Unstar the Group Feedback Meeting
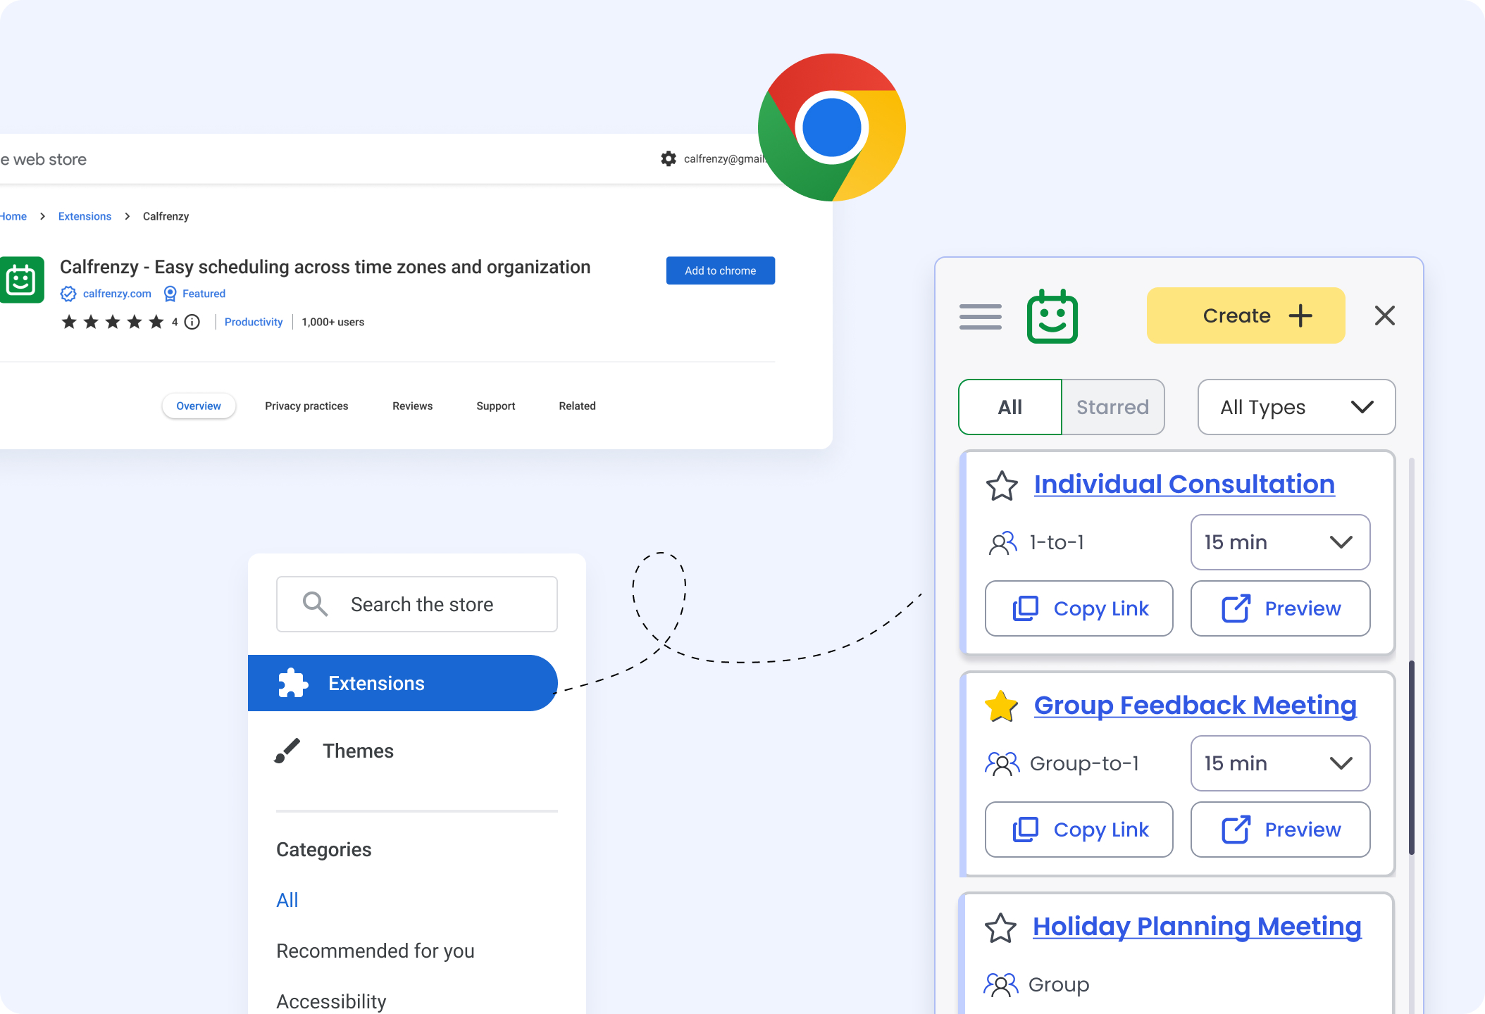The width and height of the screenshot is (1485, 1014). pyautogui.click(x=1001, y=706)
